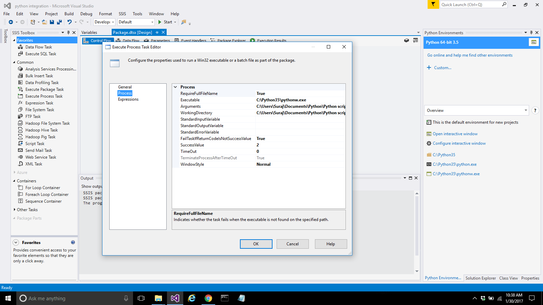
Task: Click the Save toolbar icon
Action: (52, 22)
